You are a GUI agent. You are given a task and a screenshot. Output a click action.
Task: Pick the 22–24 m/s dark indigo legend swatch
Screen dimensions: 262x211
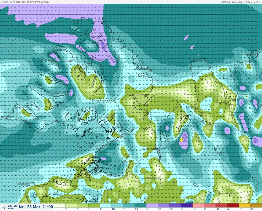pos(187,205)
